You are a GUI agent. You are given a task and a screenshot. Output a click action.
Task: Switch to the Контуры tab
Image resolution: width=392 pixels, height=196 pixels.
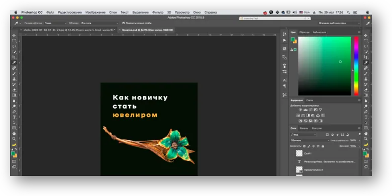[317, 128]
